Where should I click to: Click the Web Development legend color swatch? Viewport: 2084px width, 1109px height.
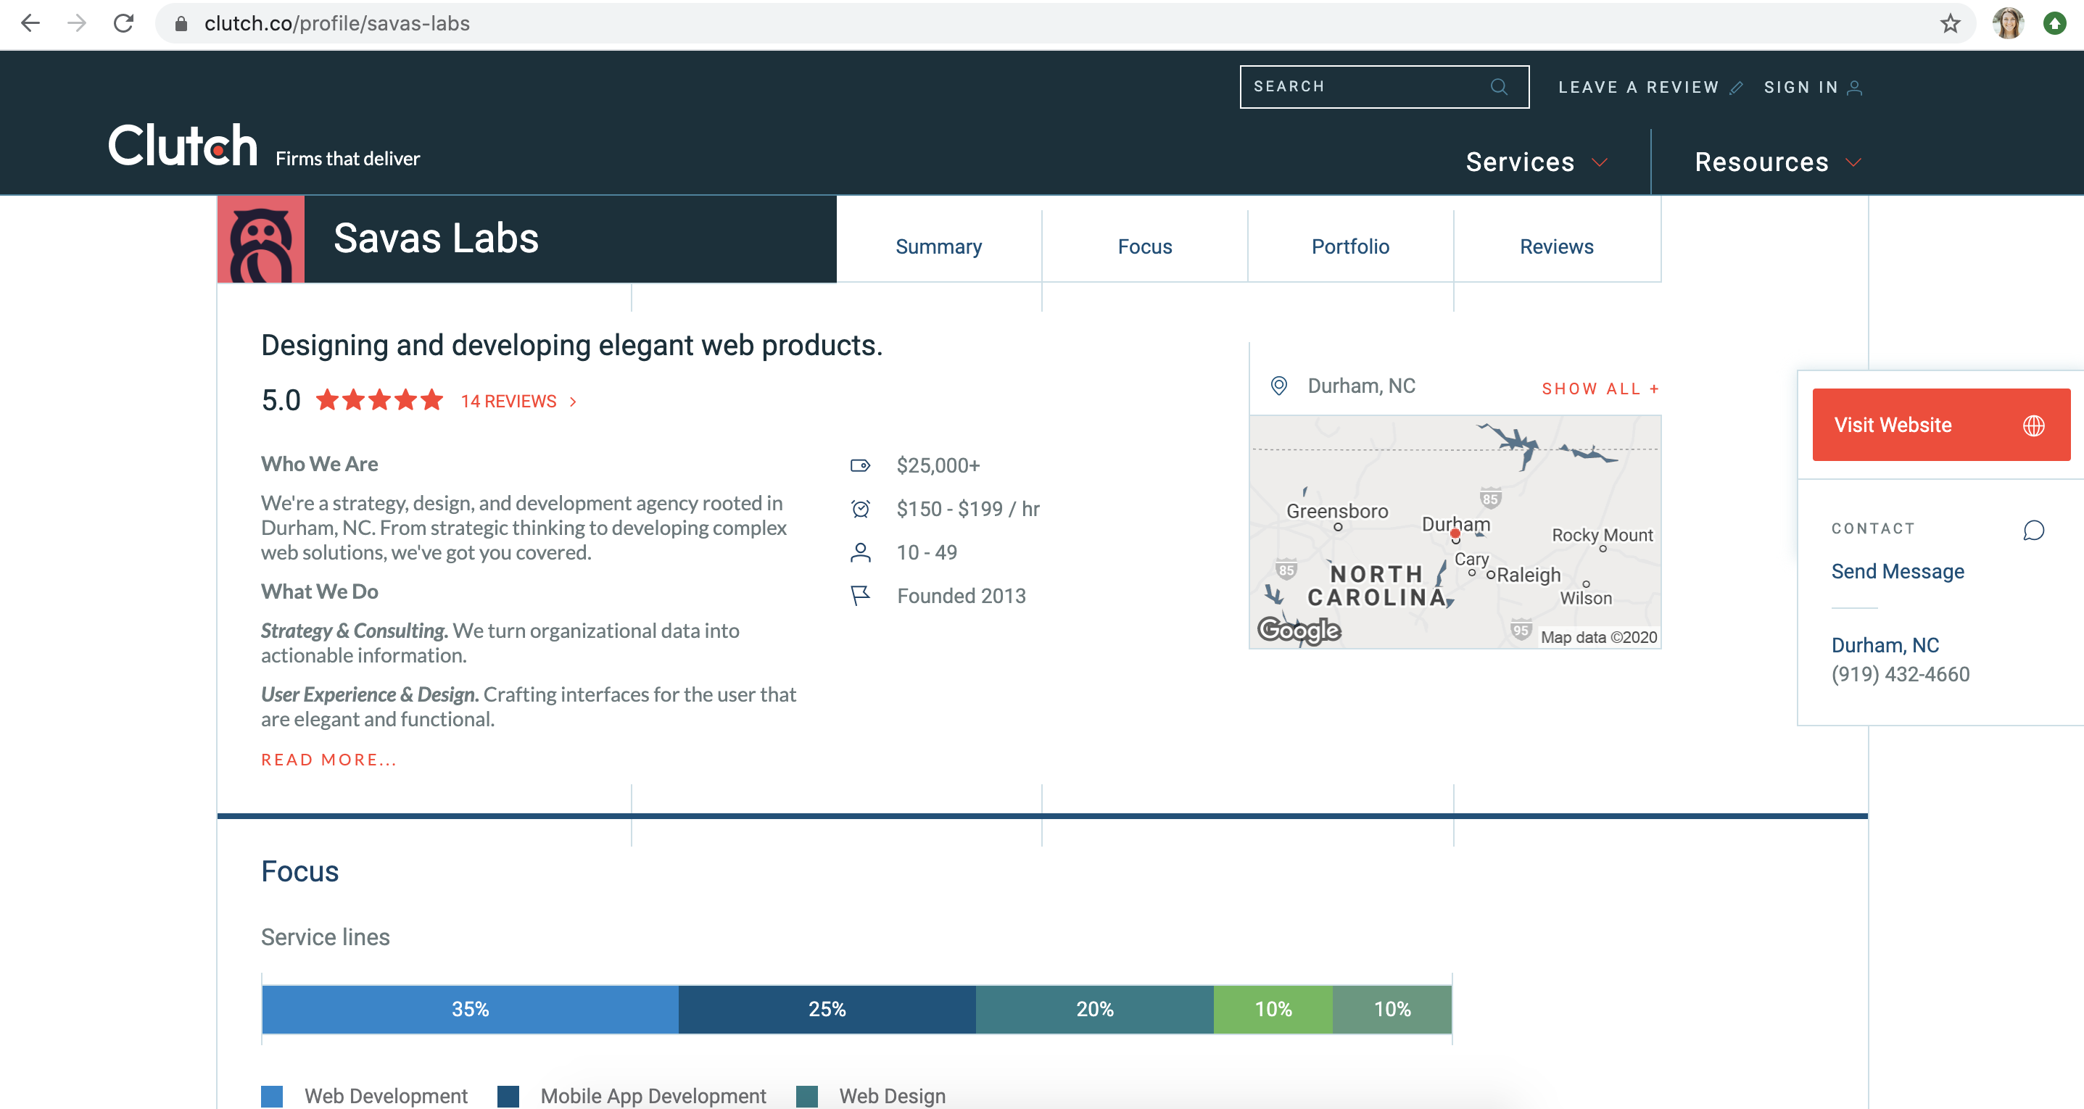coord(272,1096)
